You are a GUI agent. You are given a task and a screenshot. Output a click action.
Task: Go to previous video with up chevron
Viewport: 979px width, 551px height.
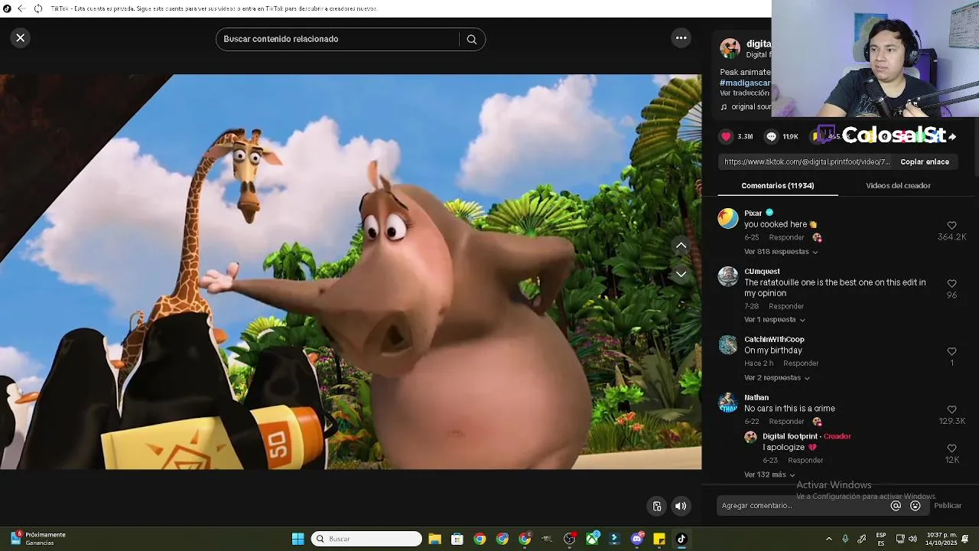(681, 245)
